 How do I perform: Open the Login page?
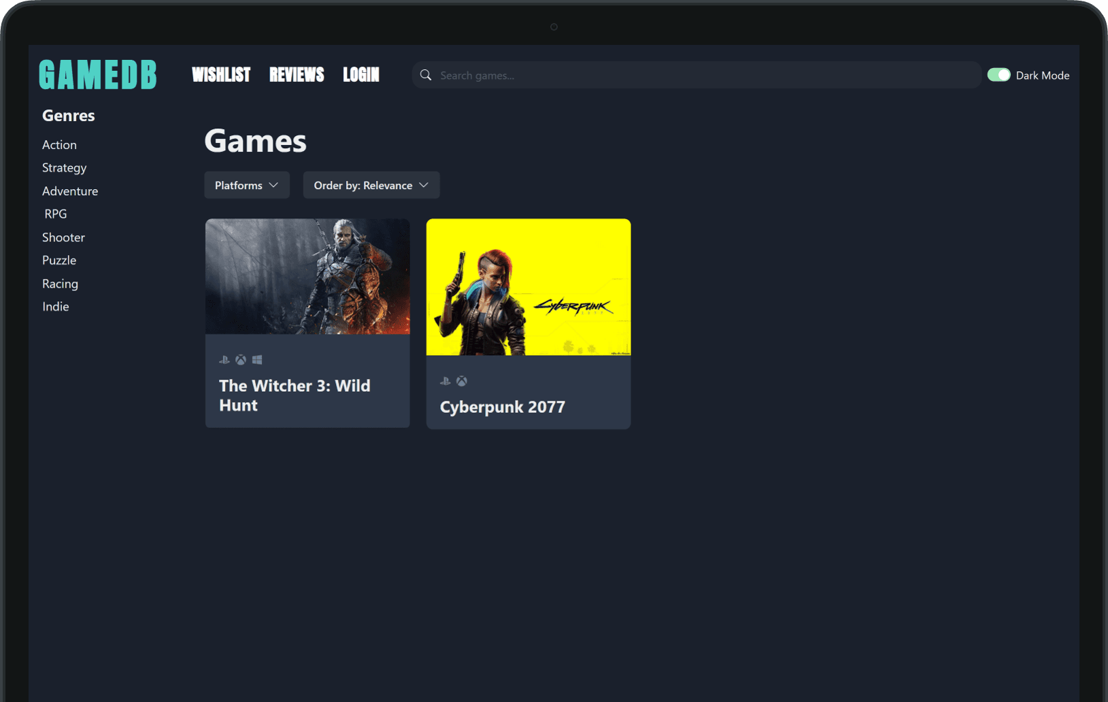tap(361, 75)
